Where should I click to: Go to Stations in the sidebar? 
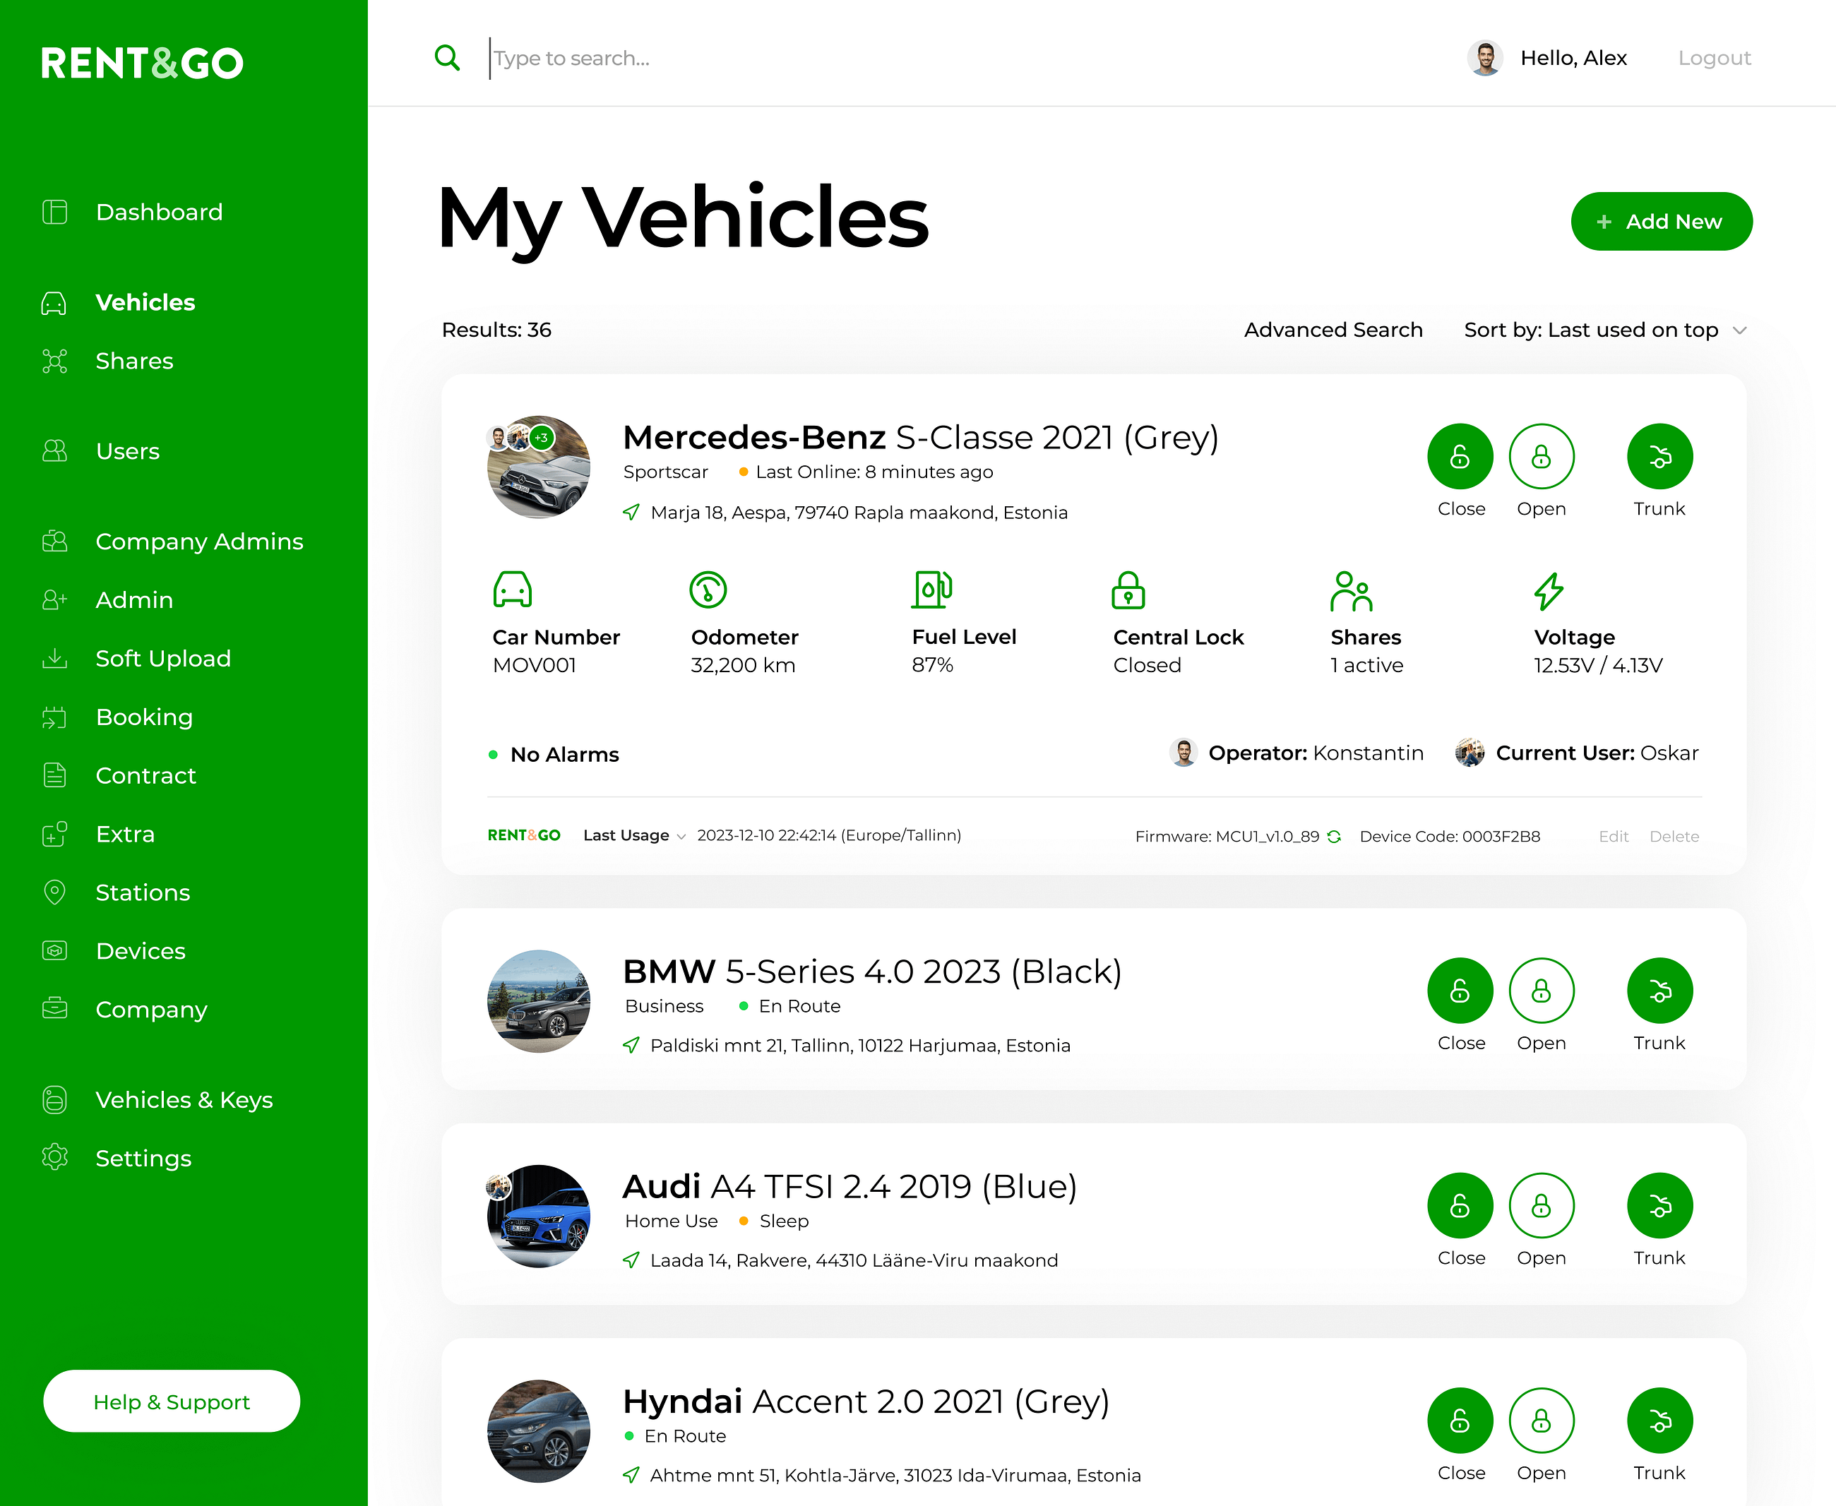[x=143, y=892]
